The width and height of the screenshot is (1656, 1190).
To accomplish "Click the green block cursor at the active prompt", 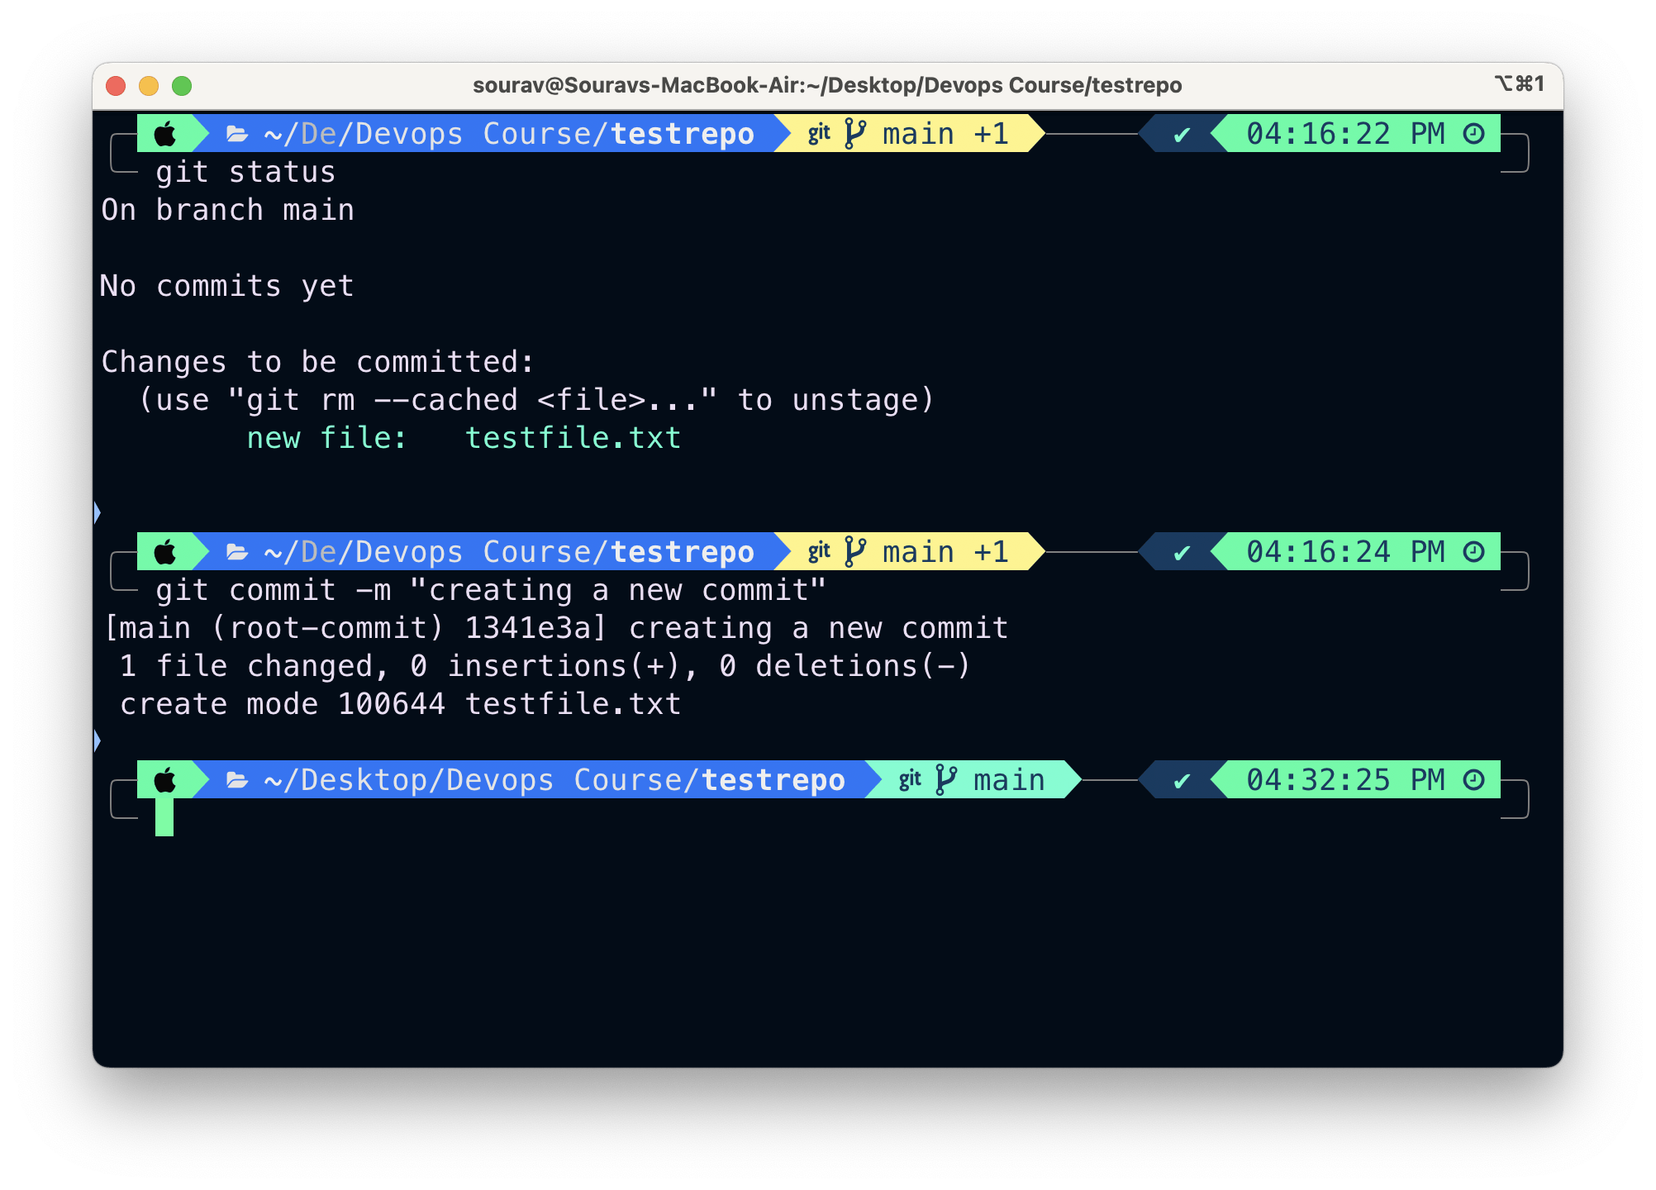I will (x=164, y=817).
